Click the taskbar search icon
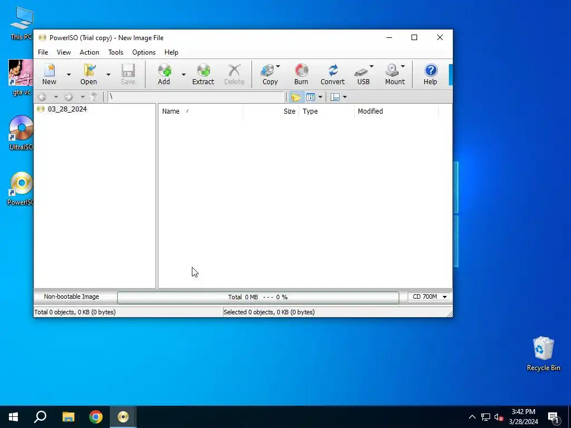Image resolution: width=571 pixels, height=428 pixels. (40, 417)
